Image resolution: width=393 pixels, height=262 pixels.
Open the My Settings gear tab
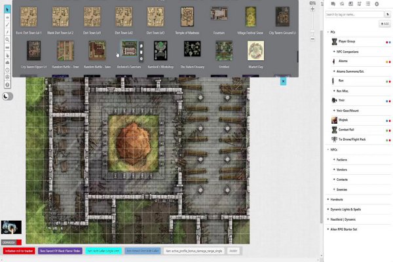(x=377, y=4)
